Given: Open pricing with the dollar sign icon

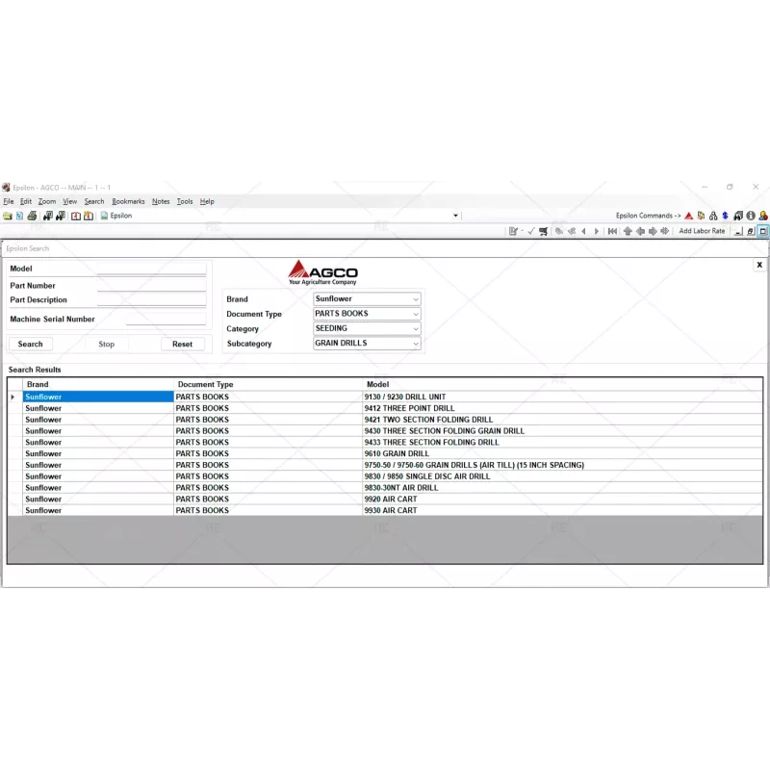Looking at the screenshot, I should 724,216.
